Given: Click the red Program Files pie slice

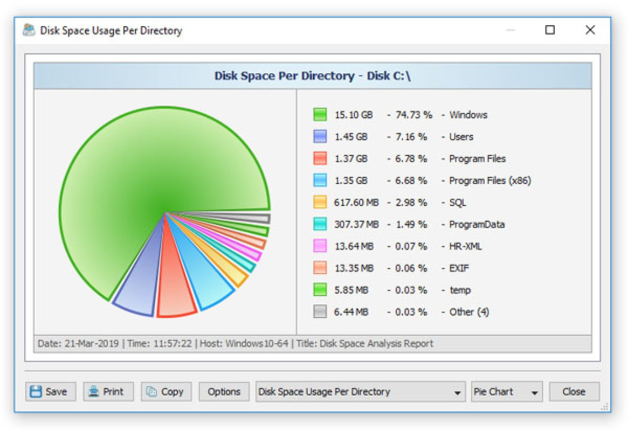Looking at the screenshot, I should click(175, 284).
